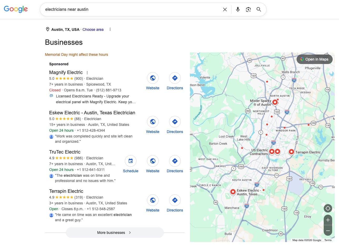Zoom in on the map

(x=328, y=220)
